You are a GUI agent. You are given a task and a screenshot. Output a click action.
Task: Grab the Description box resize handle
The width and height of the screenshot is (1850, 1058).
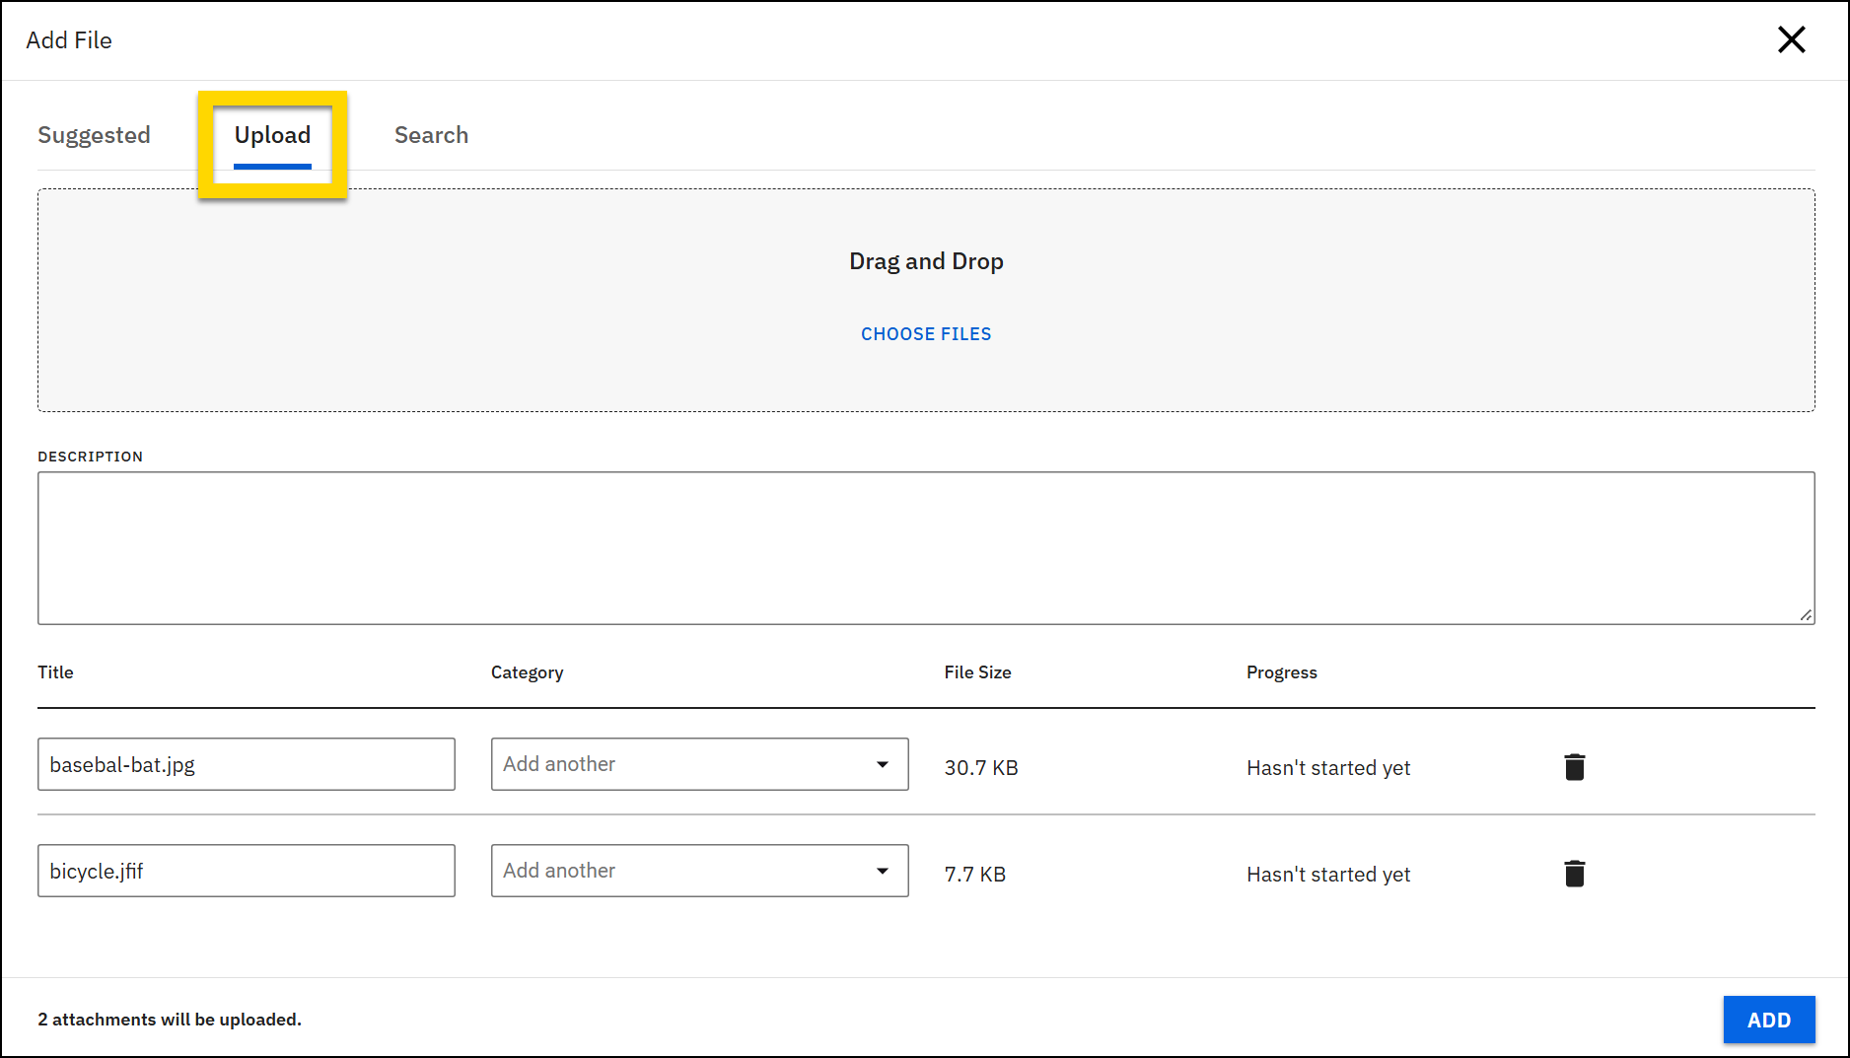pyautogui.click(x=1805, y=615)
